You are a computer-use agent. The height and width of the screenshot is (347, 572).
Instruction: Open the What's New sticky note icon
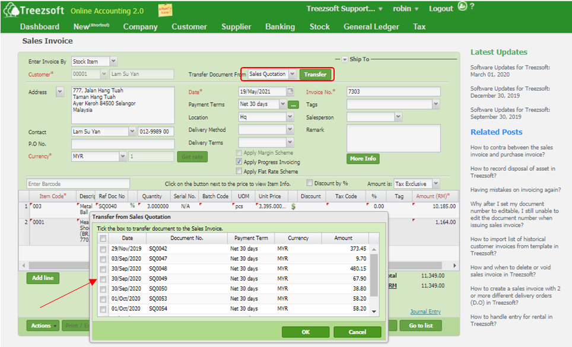(166, 10)
